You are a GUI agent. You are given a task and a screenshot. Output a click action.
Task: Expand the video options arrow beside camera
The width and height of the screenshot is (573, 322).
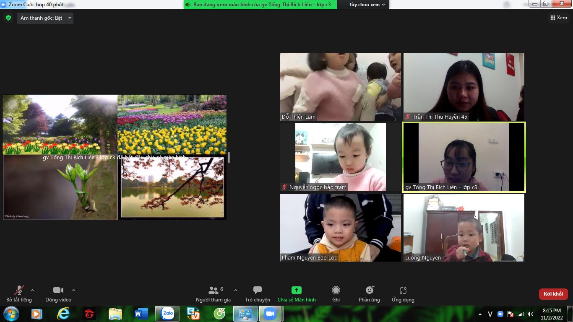[74, 290]
